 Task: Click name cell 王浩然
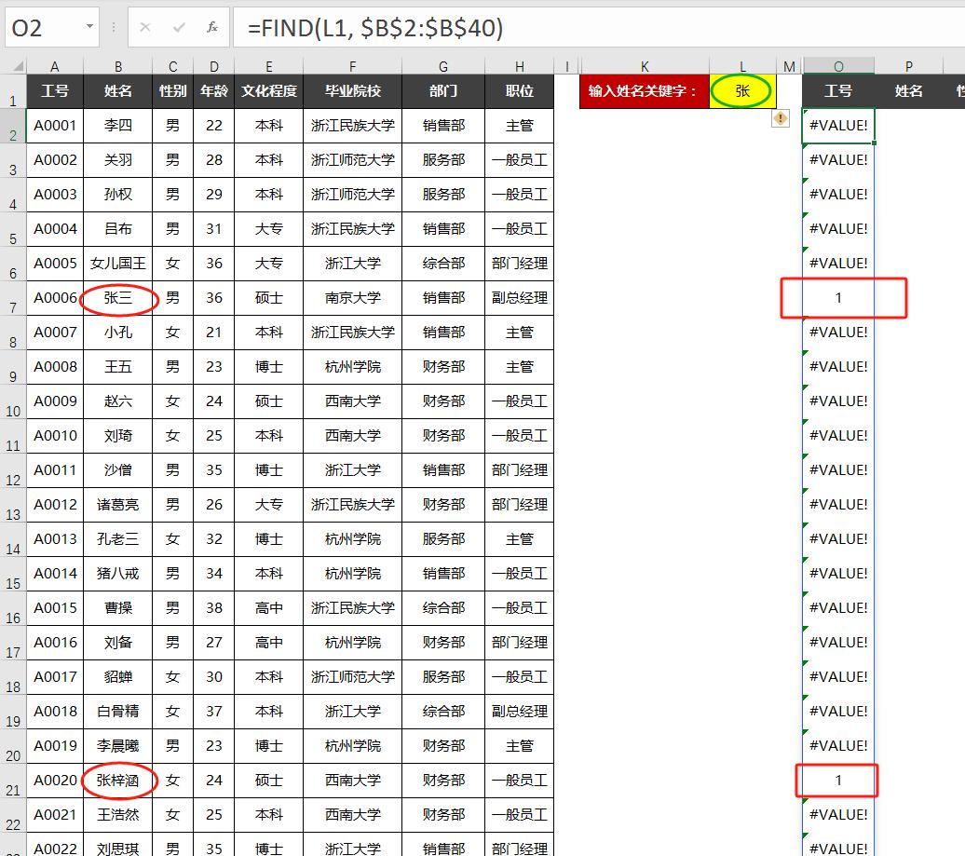[x=117, y=815]
